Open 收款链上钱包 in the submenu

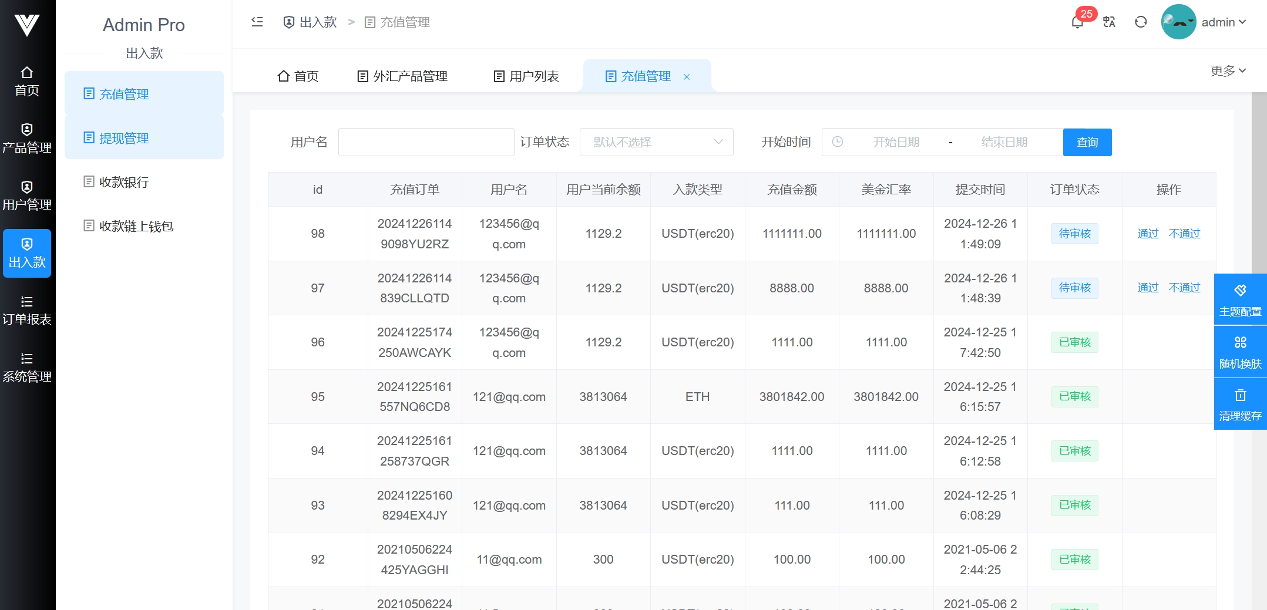point(144,226)
